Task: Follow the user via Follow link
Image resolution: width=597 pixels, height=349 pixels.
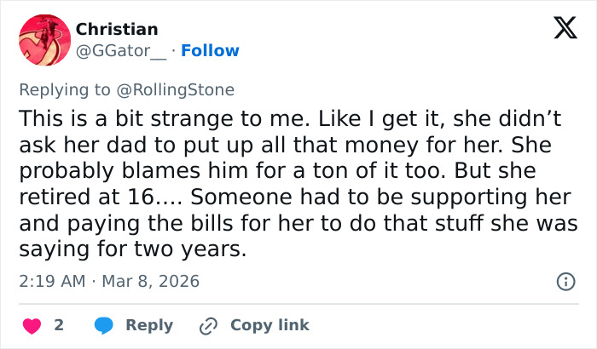Action: click(x=208, y=51)
